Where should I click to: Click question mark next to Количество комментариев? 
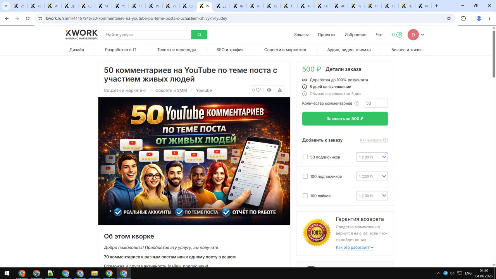pos(357,103)
